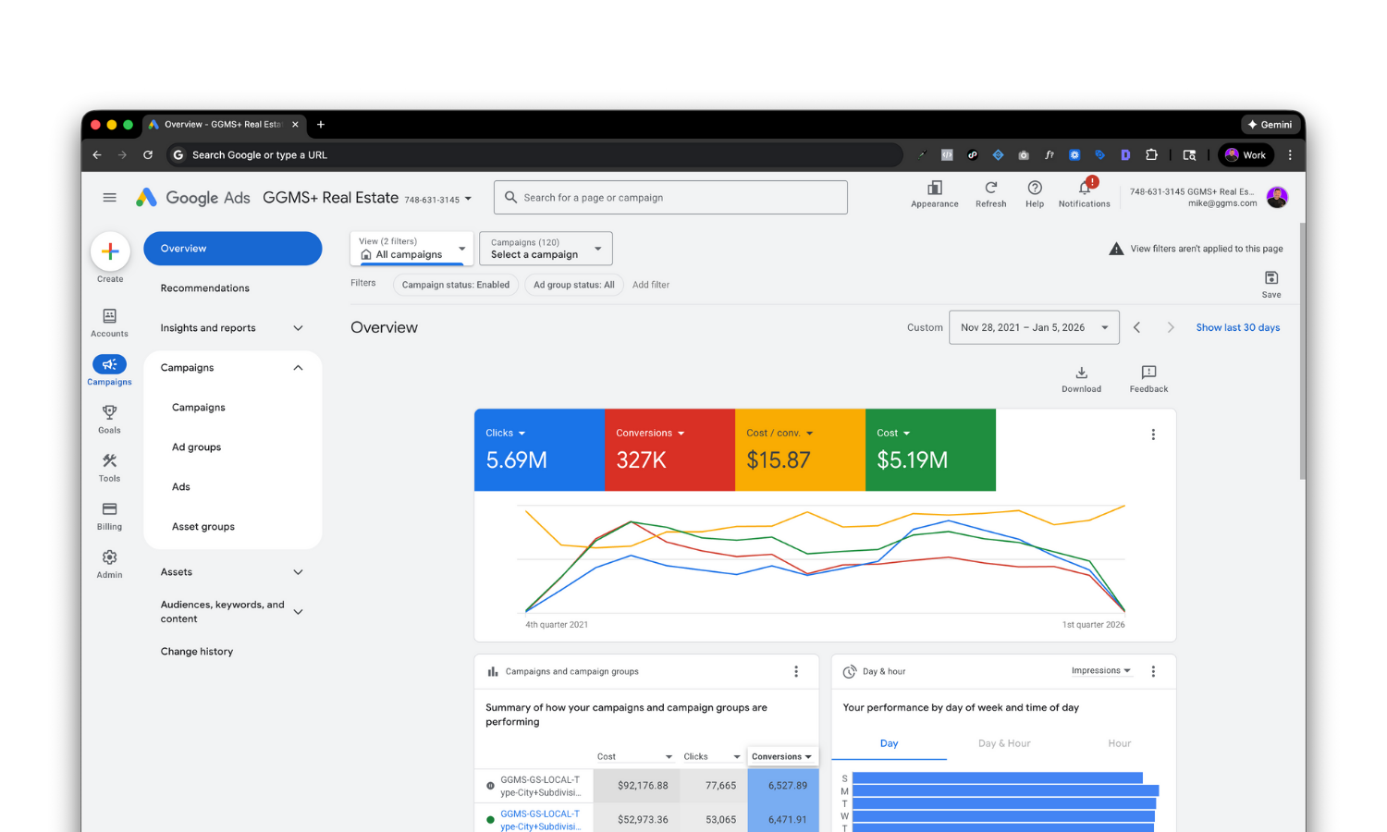
Task: Click the red Conversions metric tile
Action: tap(669, 449)
